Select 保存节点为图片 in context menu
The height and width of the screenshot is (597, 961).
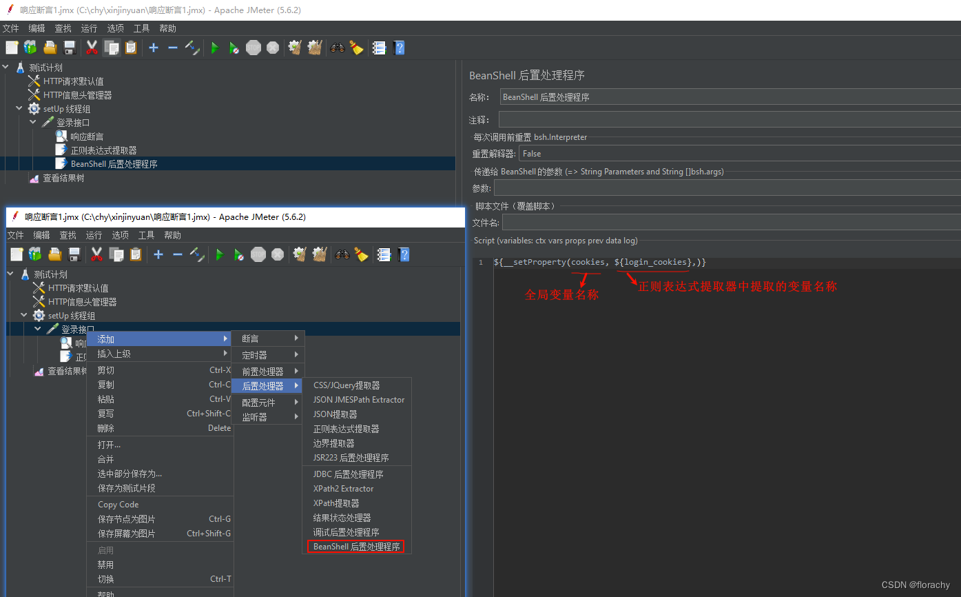click(x=160, y=519)
